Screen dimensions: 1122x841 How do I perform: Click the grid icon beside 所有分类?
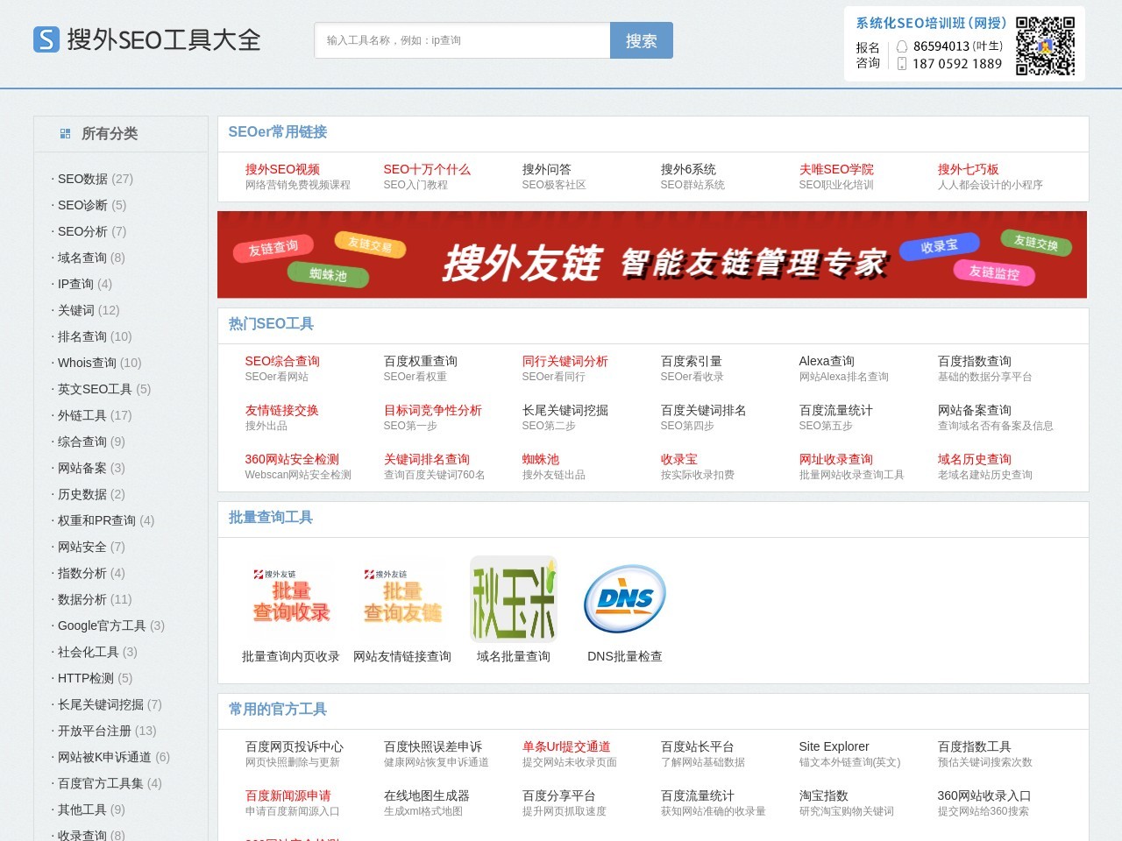click(x=65, y=133)
